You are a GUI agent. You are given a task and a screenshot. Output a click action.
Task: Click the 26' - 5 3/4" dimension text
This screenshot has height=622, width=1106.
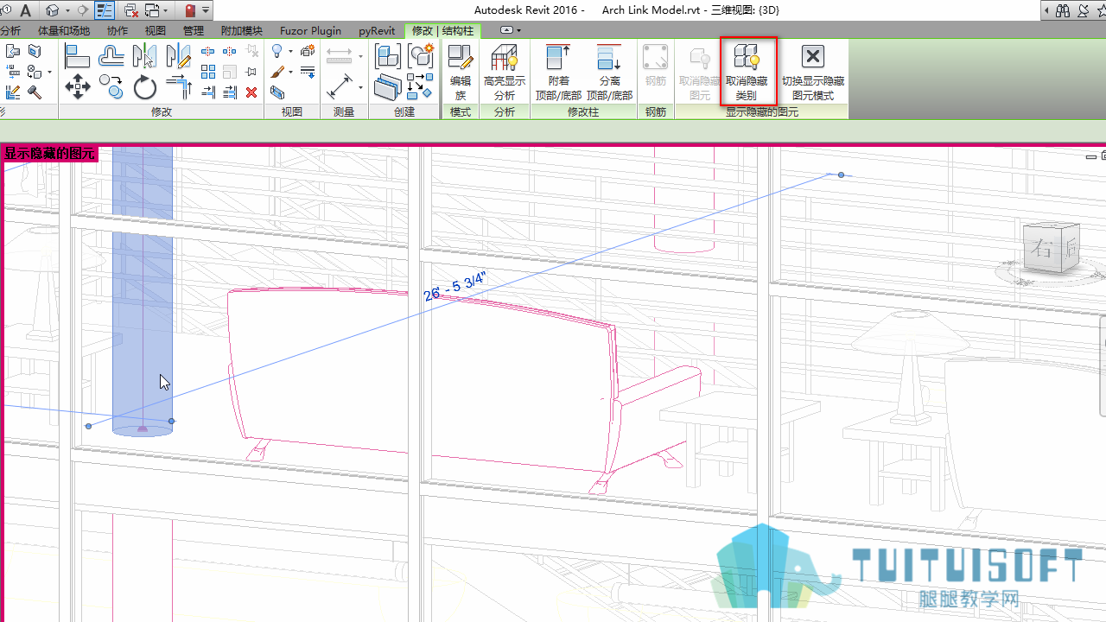coord(455,286)
